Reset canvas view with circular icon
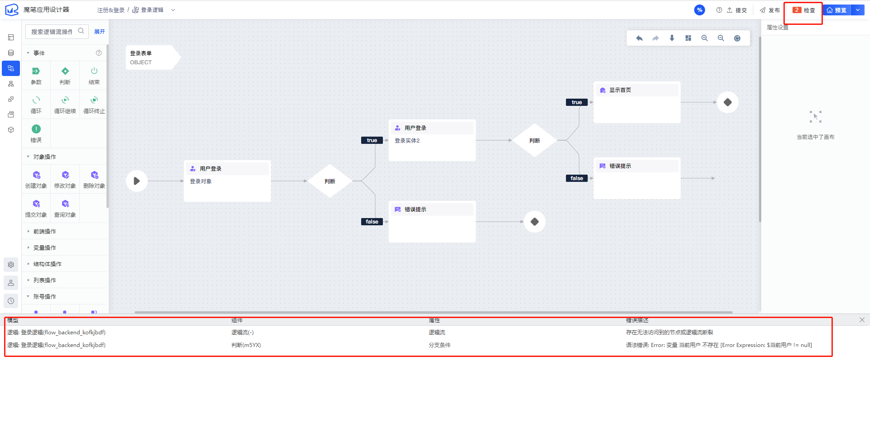This screenshot has height=423, width=870. [x=737, y=38]
